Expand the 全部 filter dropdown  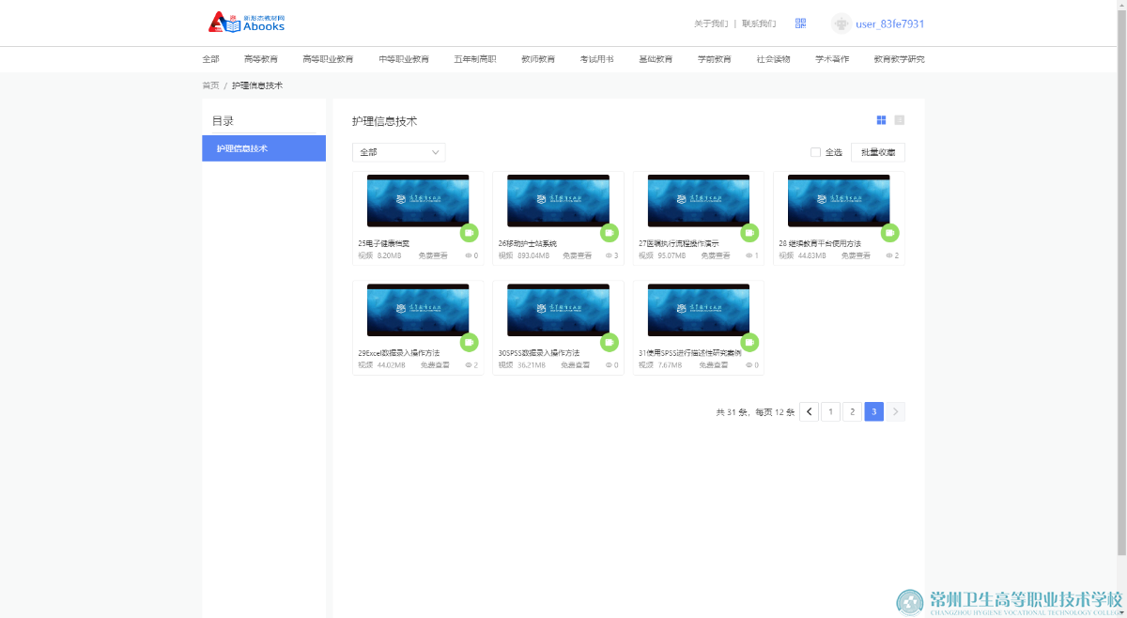pyautogui.click(x=398, y=152)
